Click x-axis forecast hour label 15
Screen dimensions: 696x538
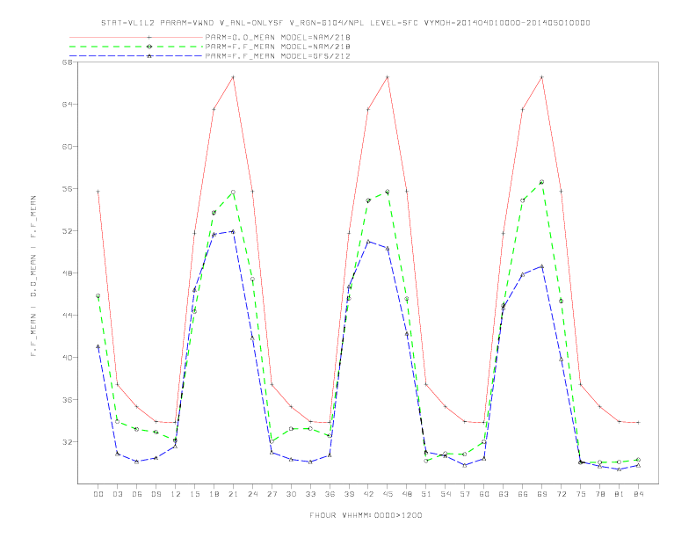(194, 494)
